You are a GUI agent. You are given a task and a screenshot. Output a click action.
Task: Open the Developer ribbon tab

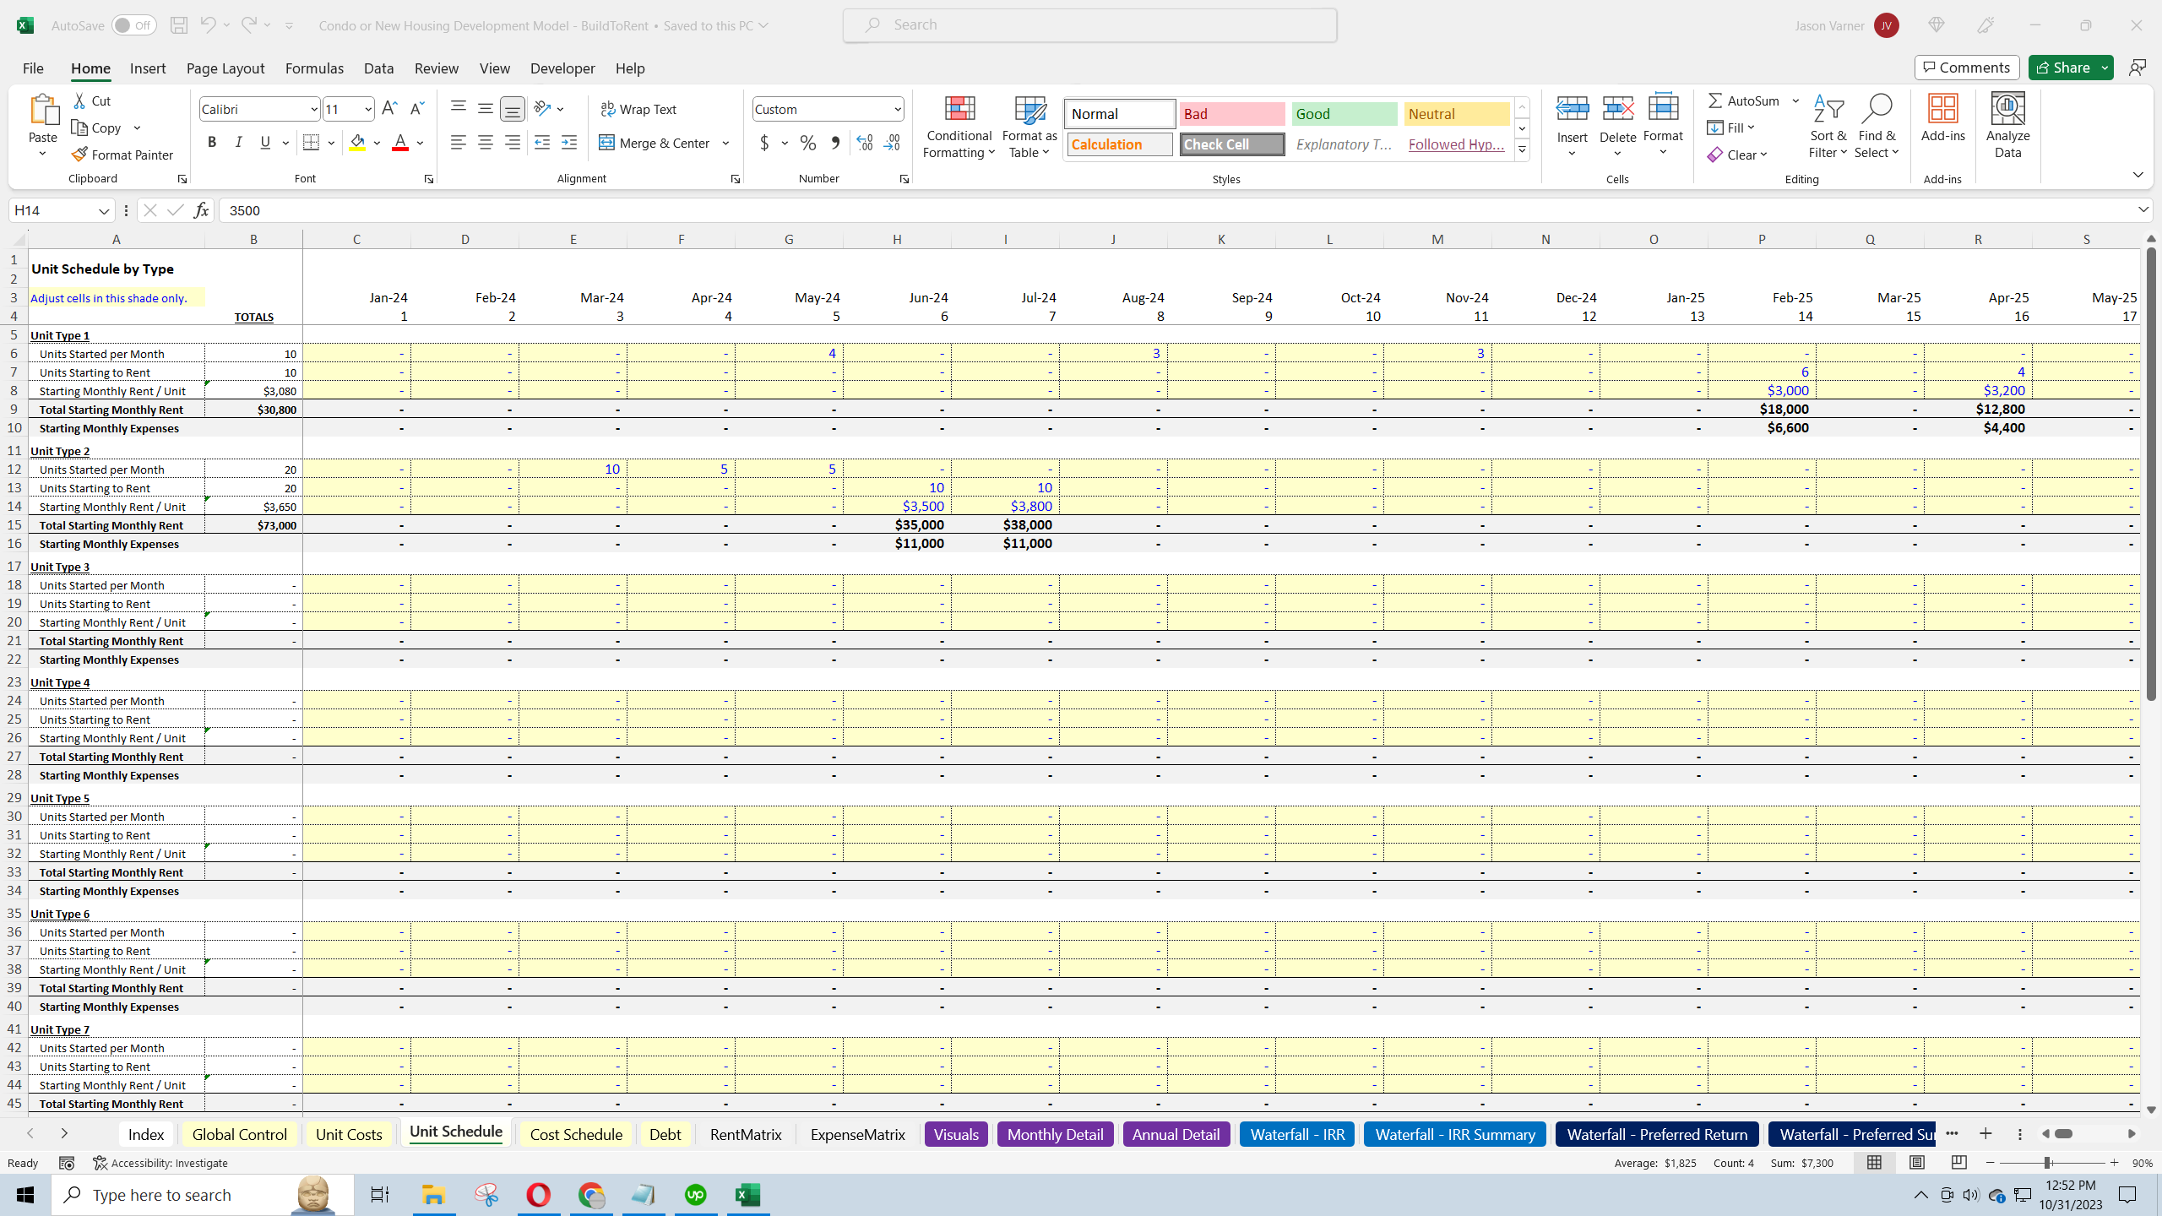pyautogui.click(x=562, y=68)
